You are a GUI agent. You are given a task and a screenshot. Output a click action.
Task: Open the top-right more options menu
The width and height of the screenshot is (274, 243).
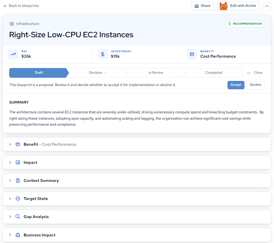[x=267, y=6]
